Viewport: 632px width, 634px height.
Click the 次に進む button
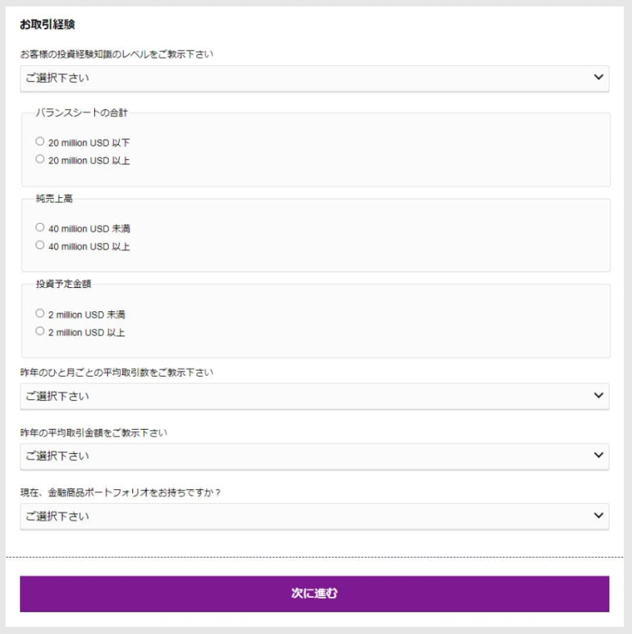314,594
